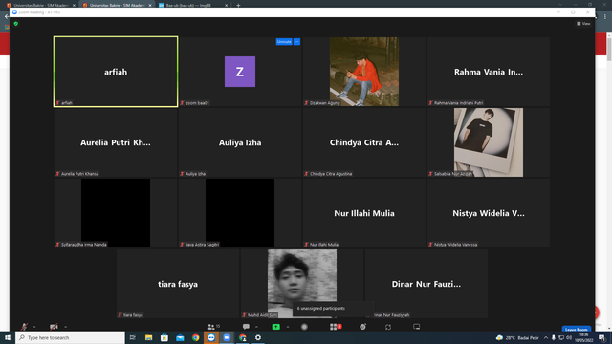The width and height of the screenshot is (612, 344).
Task: Click muted mic icon beside Aurelia Putri Khansa
Action: tap(57, 174)
